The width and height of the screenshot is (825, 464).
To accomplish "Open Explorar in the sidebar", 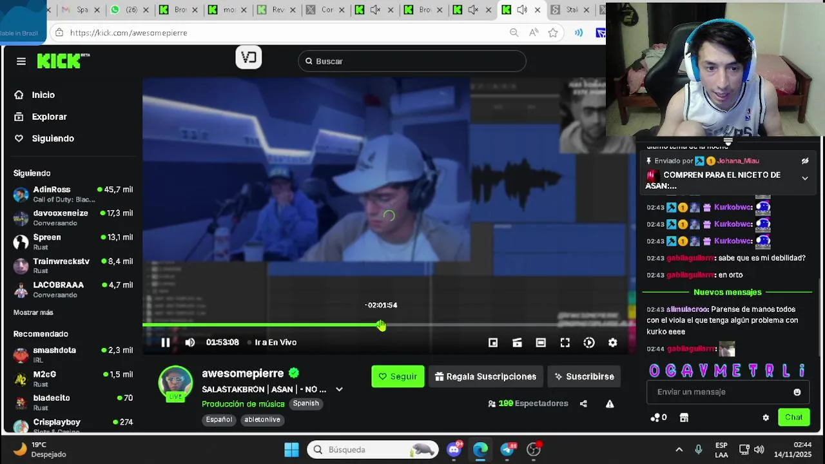I will [49, 117].
